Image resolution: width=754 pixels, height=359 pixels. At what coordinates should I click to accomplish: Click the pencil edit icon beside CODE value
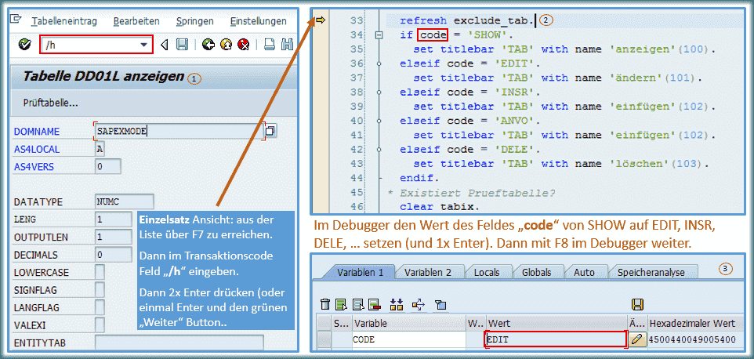tap(638, 339)
